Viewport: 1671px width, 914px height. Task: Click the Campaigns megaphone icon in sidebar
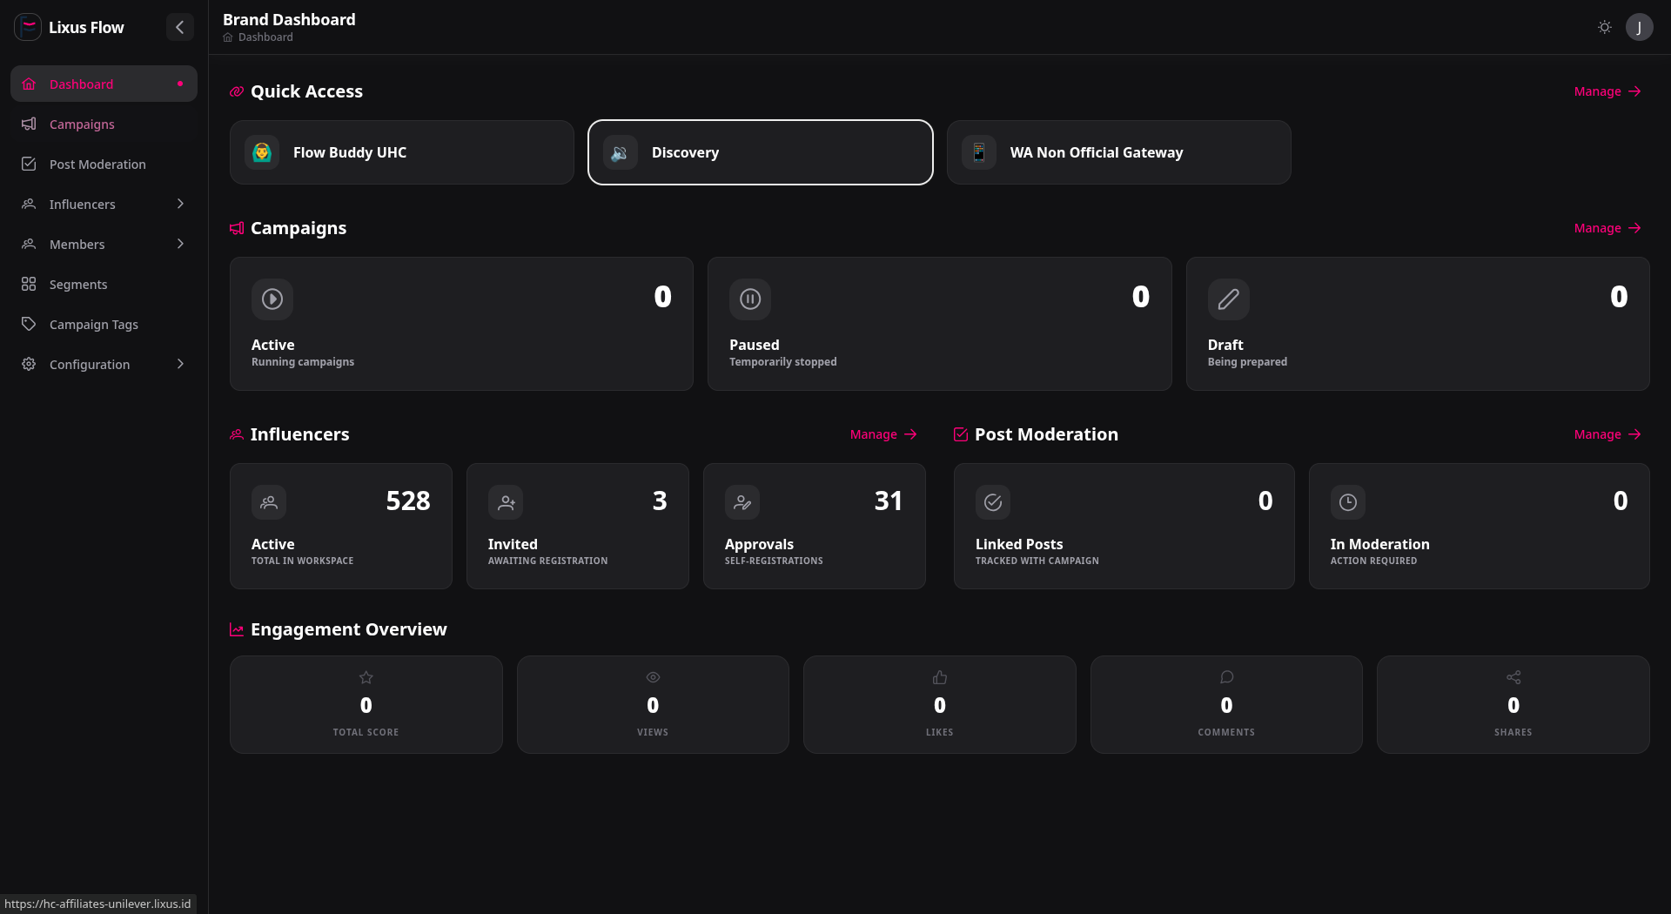coord(29,124)
